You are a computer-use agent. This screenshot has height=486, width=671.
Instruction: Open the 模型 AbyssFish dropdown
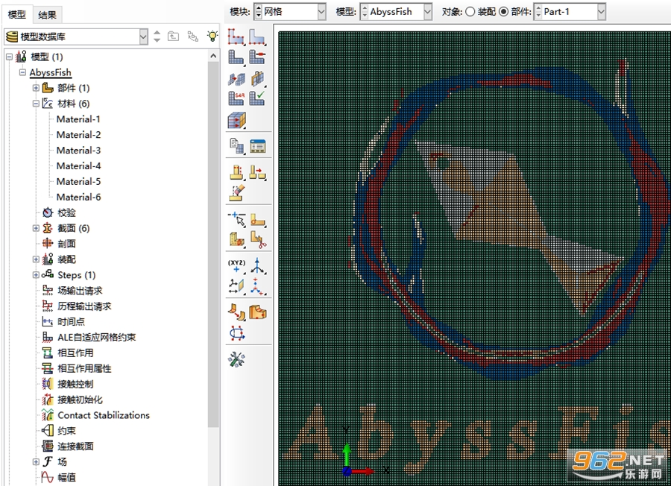coord(427,11)
